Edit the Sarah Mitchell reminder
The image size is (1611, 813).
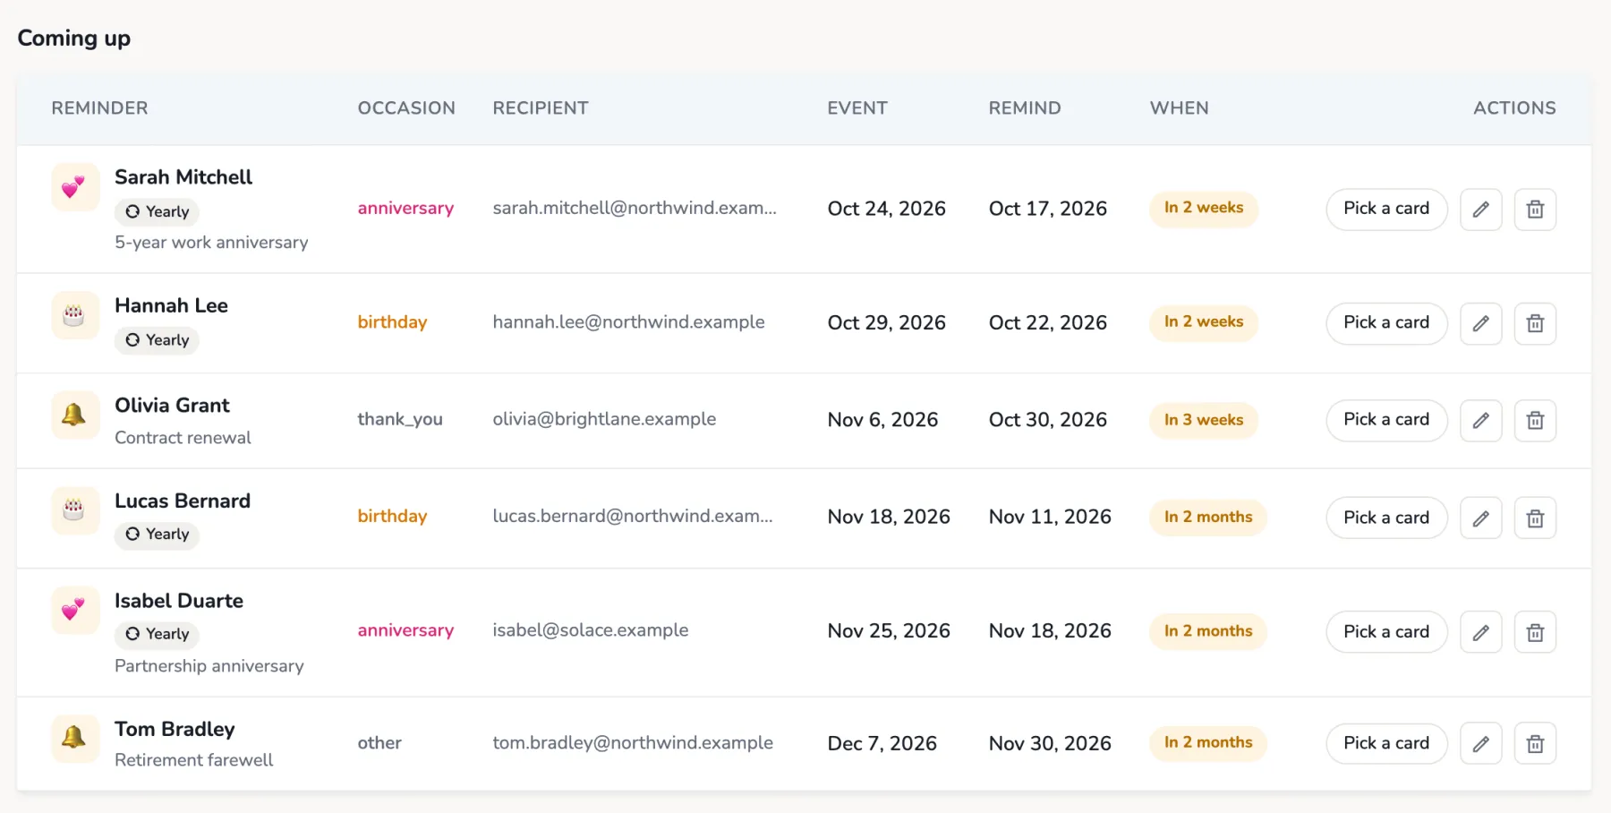tap(1481, 210)
